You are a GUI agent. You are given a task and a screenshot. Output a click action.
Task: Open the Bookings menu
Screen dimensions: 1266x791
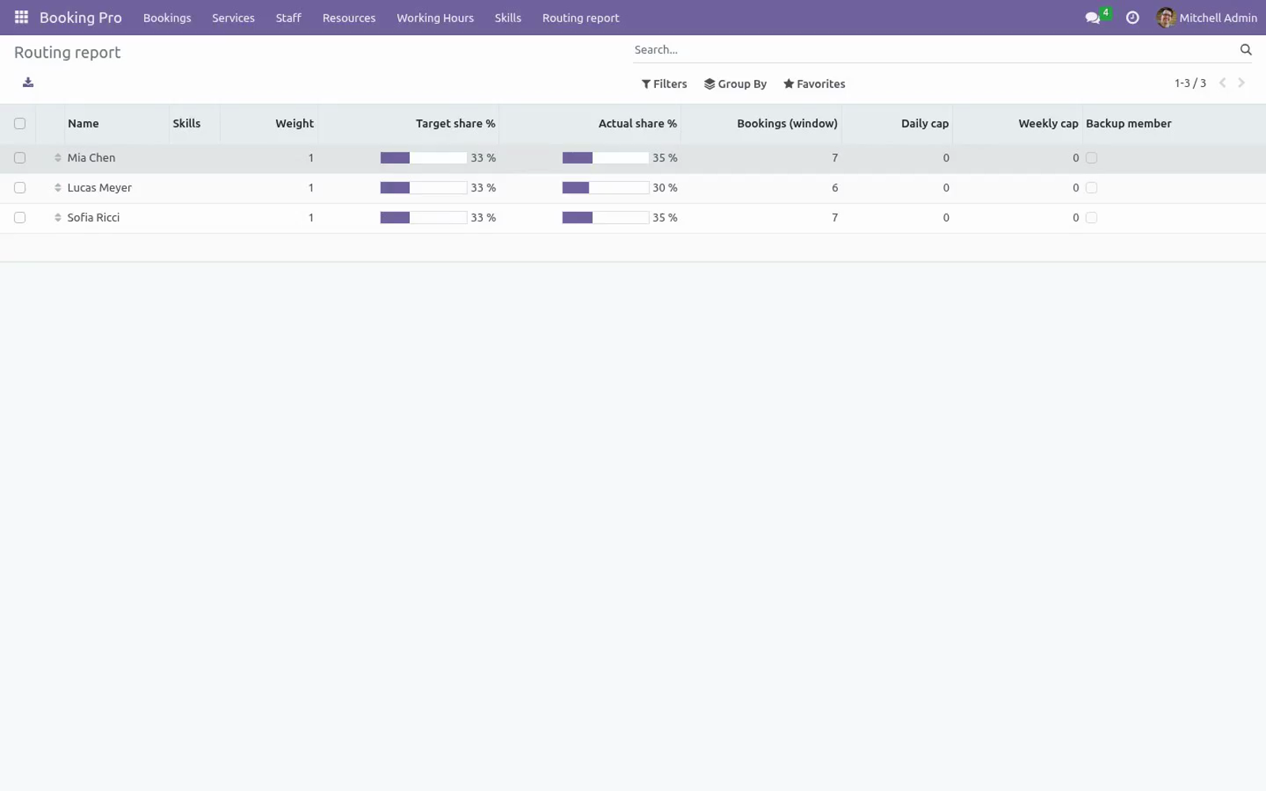[167, 17]
